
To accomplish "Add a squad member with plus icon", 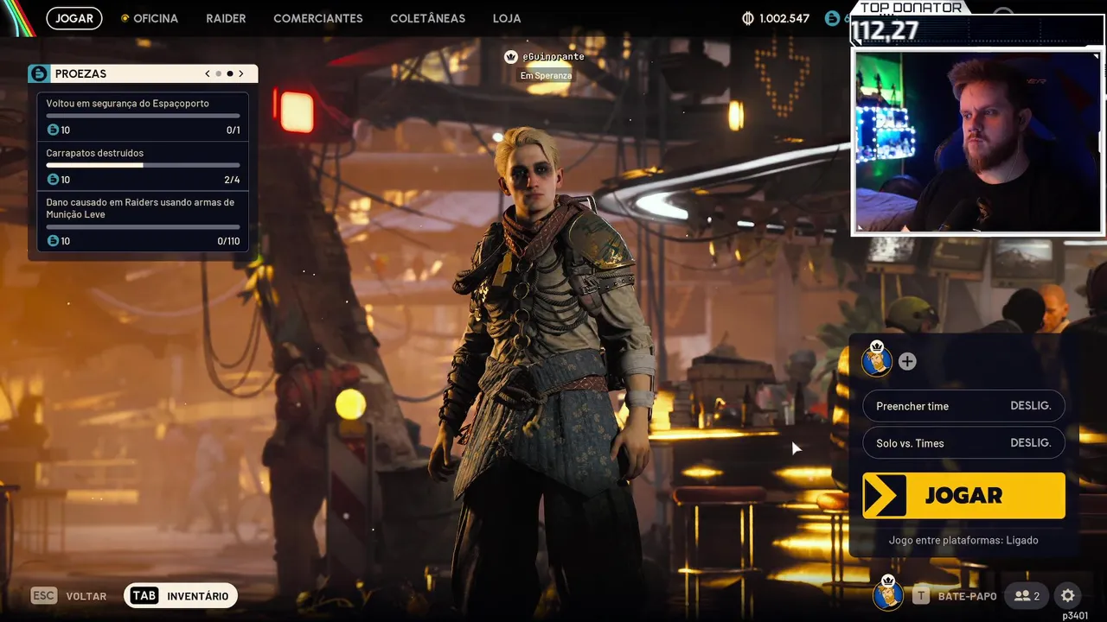I will (907, 361).
